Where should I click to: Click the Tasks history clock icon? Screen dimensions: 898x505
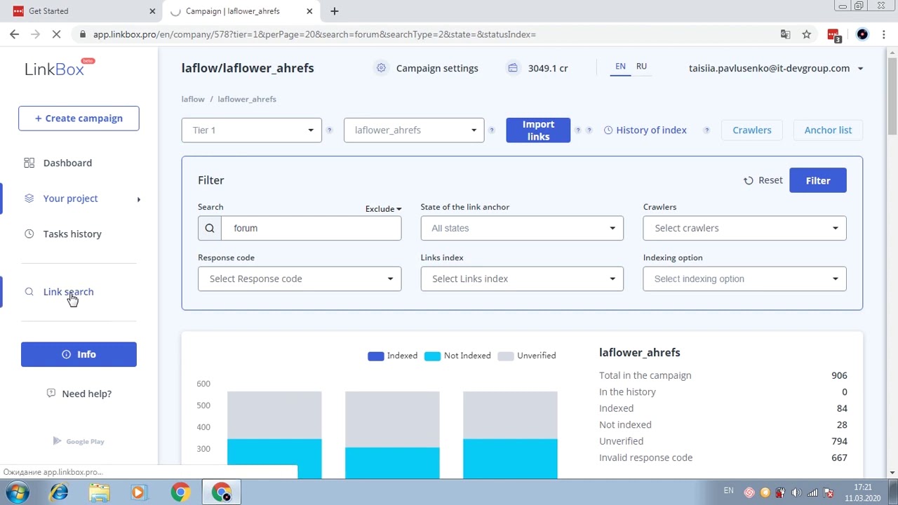coord(29,234)
